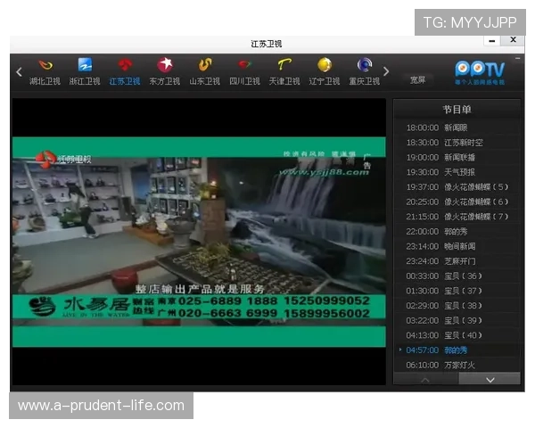Select the 东方卫视 channel icon
The image size is (535, 428).
(x=165, y=65)
